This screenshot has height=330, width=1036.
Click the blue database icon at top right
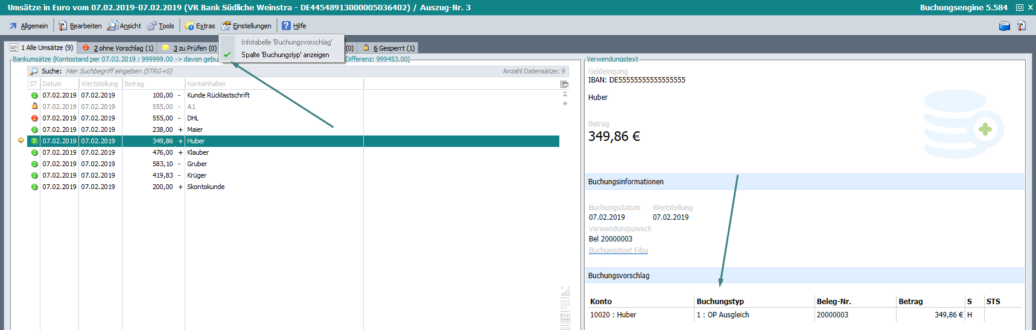(x=1005, y=26)
